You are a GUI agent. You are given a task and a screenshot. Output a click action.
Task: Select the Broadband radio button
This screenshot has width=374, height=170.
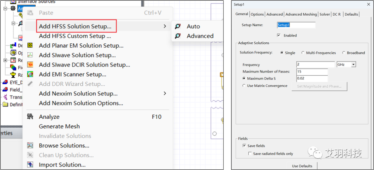tap(344, 53)
